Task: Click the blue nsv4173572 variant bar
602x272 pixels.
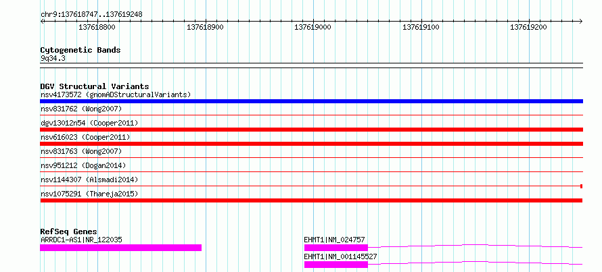Action: point(311,101)
